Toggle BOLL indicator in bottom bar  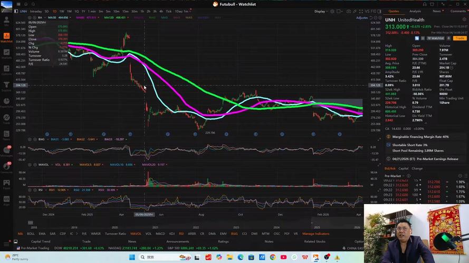pos(31,234)
